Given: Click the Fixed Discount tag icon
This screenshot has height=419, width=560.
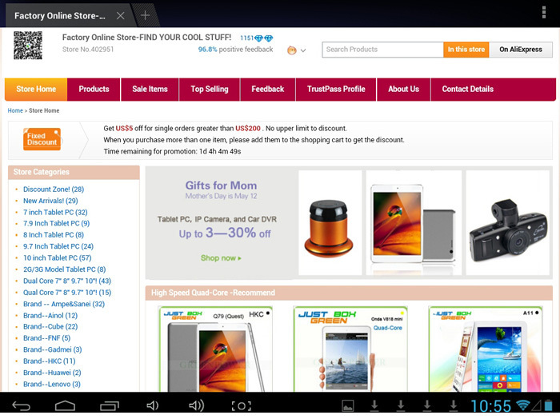Looking at the screenshot, I should [x=42, y=139].
